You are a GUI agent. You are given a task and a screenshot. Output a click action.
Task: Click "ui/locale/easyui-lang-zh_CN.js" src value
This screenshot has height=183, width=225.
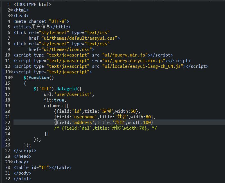(x=143, y=66)
